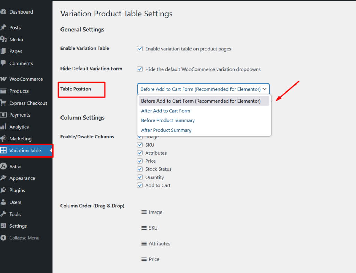
Task: Select Before Product Summary option
Action: tap(168, 120)
